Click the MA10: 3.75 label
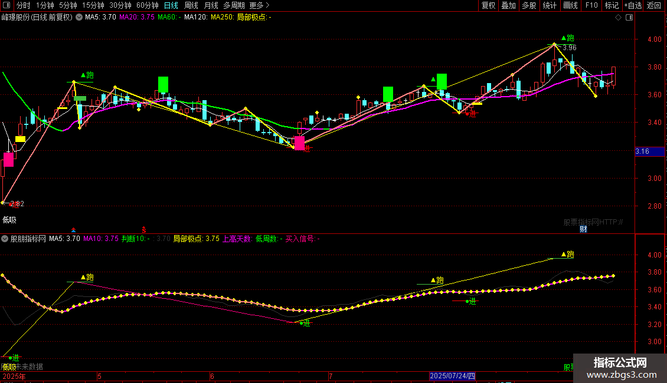This screenshot has width=667, height=383. click(x=101, y=239)
